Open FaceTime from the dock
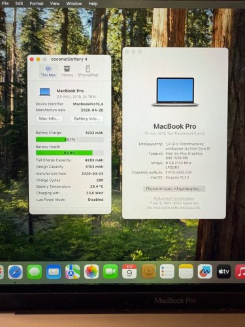 (110, 272)
